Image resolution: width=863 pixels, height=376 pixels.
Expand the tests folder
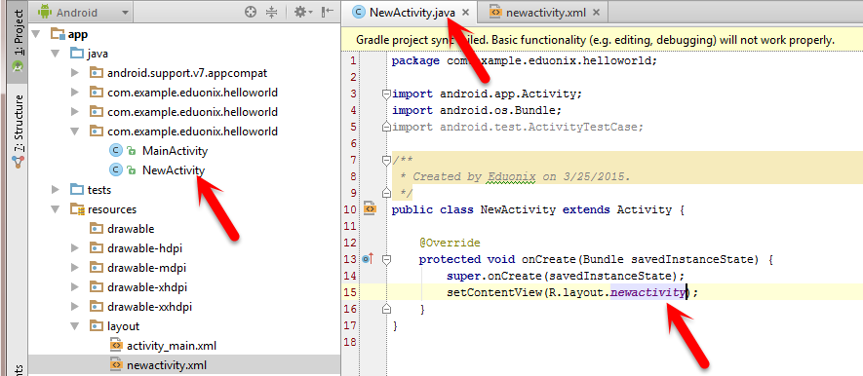click(x=55, y=190)
